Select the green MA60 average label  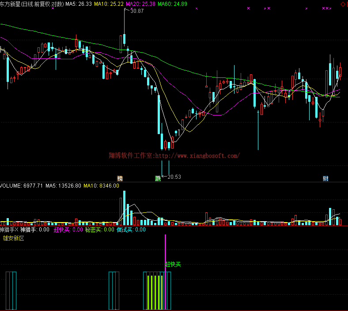point(172,4)
